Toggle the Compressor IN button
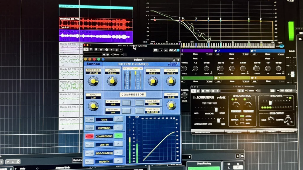This screenshot has width=303, height=170. click(118, 136)
